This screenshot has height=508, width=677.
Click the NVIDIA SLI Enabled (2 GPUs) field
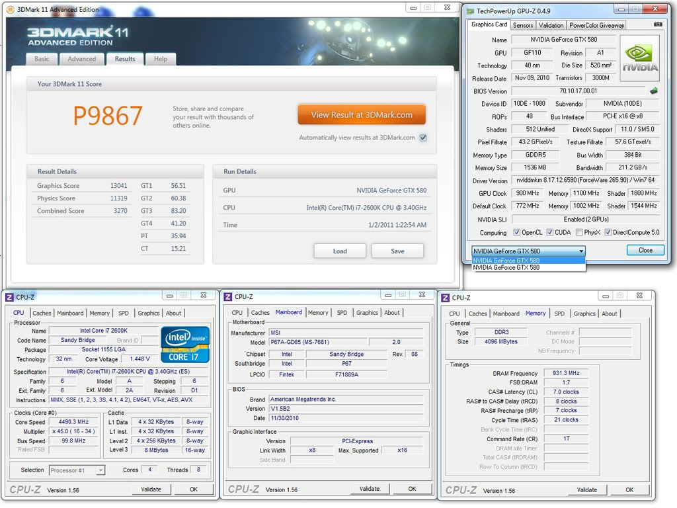pos(586,220)
